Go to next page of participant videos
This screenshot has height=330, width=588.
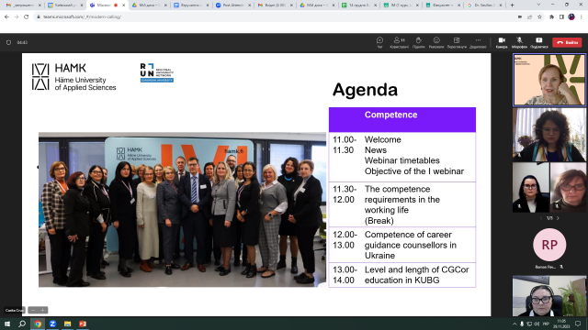point(558,218)
